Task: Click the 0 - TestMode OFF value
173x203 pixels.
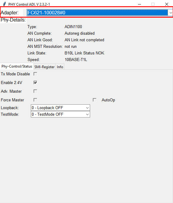Action: tap(47, 115)
